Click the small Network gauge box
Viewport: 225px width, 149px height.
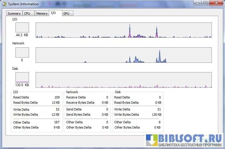click(22, 53)
